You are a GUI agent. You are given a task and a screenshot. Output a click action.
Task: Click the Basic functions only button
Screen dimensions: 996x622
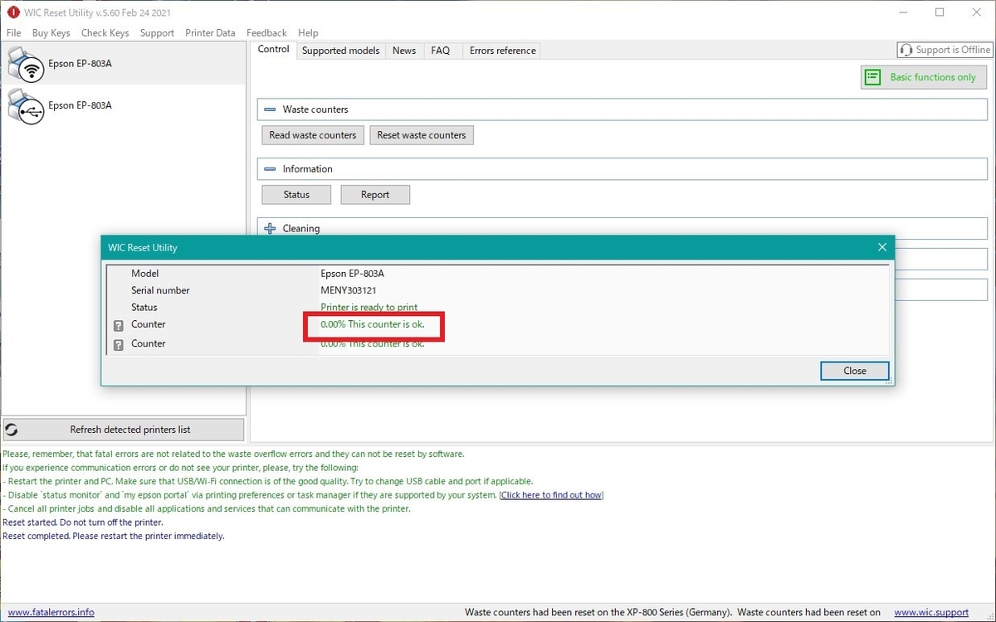pos(924,77)
